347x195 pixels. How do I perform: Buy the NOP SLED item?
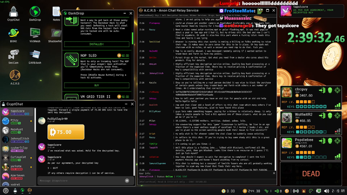[x=97, y=86]
